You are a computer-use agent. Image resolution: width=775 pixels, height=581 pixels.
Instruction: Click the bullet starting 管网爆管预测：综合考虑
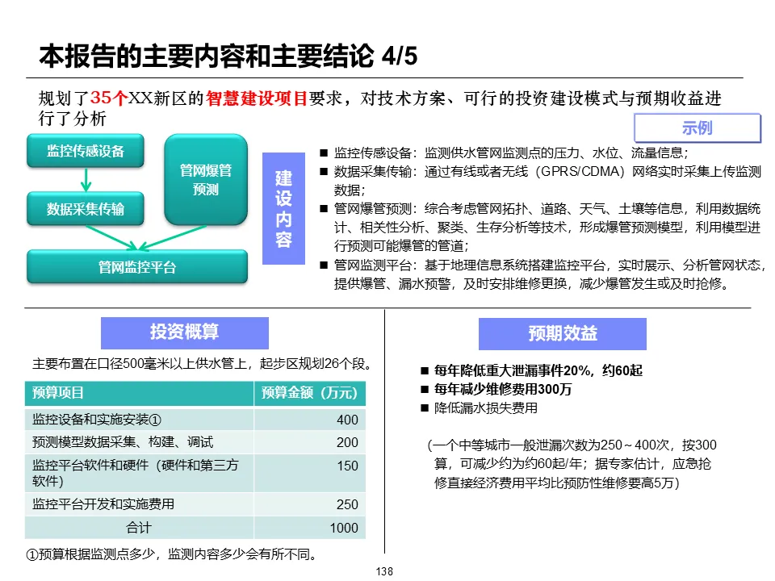541,228
